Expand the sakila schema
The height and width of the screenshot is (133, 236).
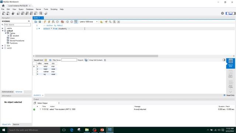tap(3, 28)
